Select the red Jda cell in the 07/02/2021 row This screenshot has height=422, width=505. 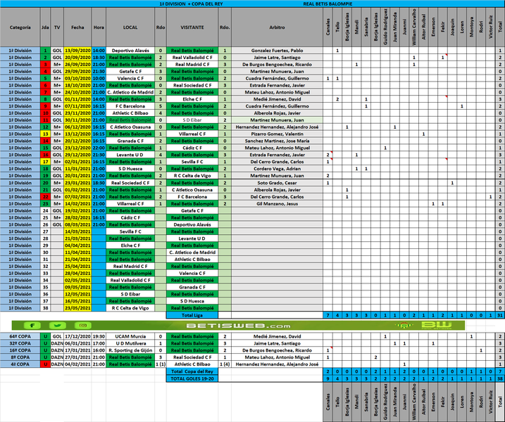[x=45, y=196]
